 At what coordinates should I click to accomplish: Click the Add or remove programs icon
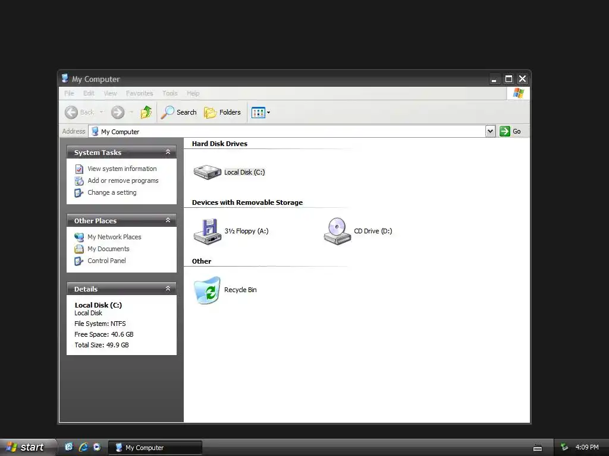79,181
